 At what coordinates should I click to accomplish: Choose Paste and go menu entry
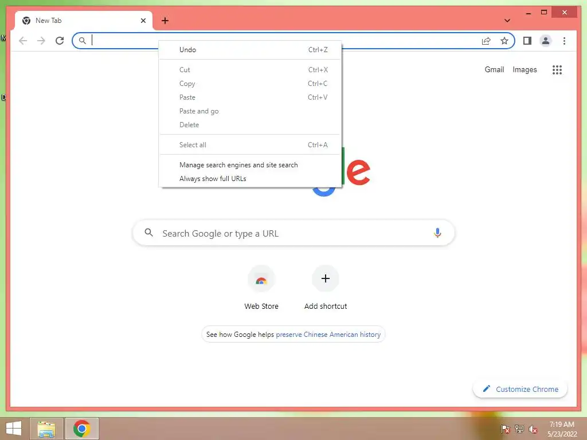click(x=250, y=111)
